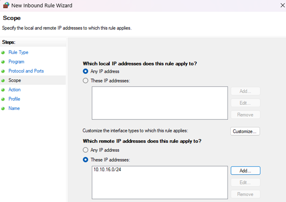Select Any IP address for remote addresses
The width and height of the screenshot is (286, 202).
86,150
